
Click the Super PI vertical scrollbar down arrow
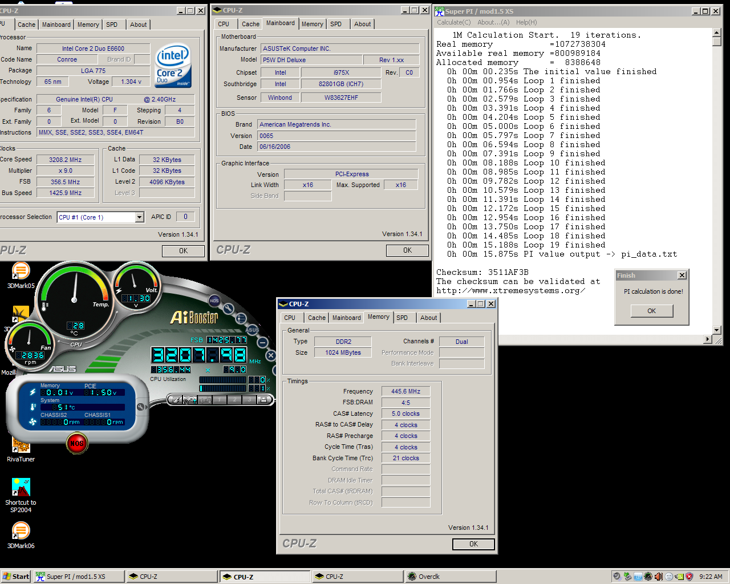(717, 330)
